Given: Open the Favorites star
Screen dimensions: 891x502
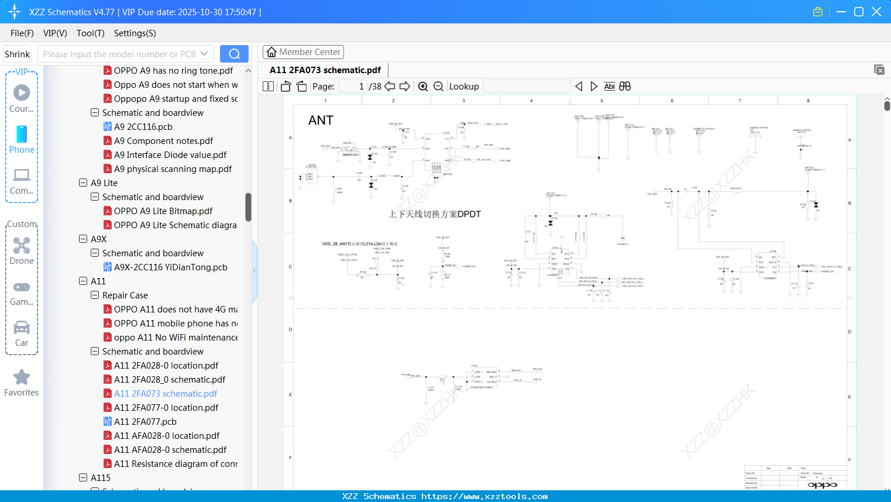Looking at the screenshot, I should tap(22, 383).
